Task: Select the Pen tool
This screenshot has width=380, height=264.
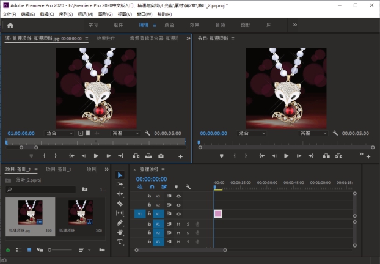Action: [120, 223]
